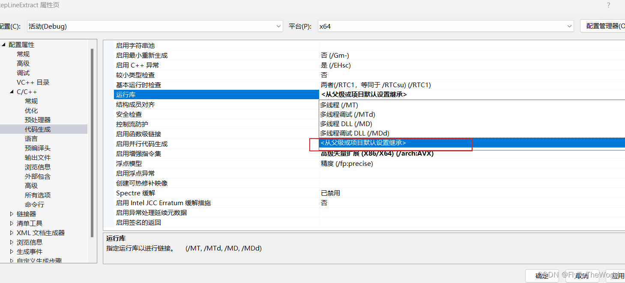Select 多线程 (/MT) runtime library option

340,105
